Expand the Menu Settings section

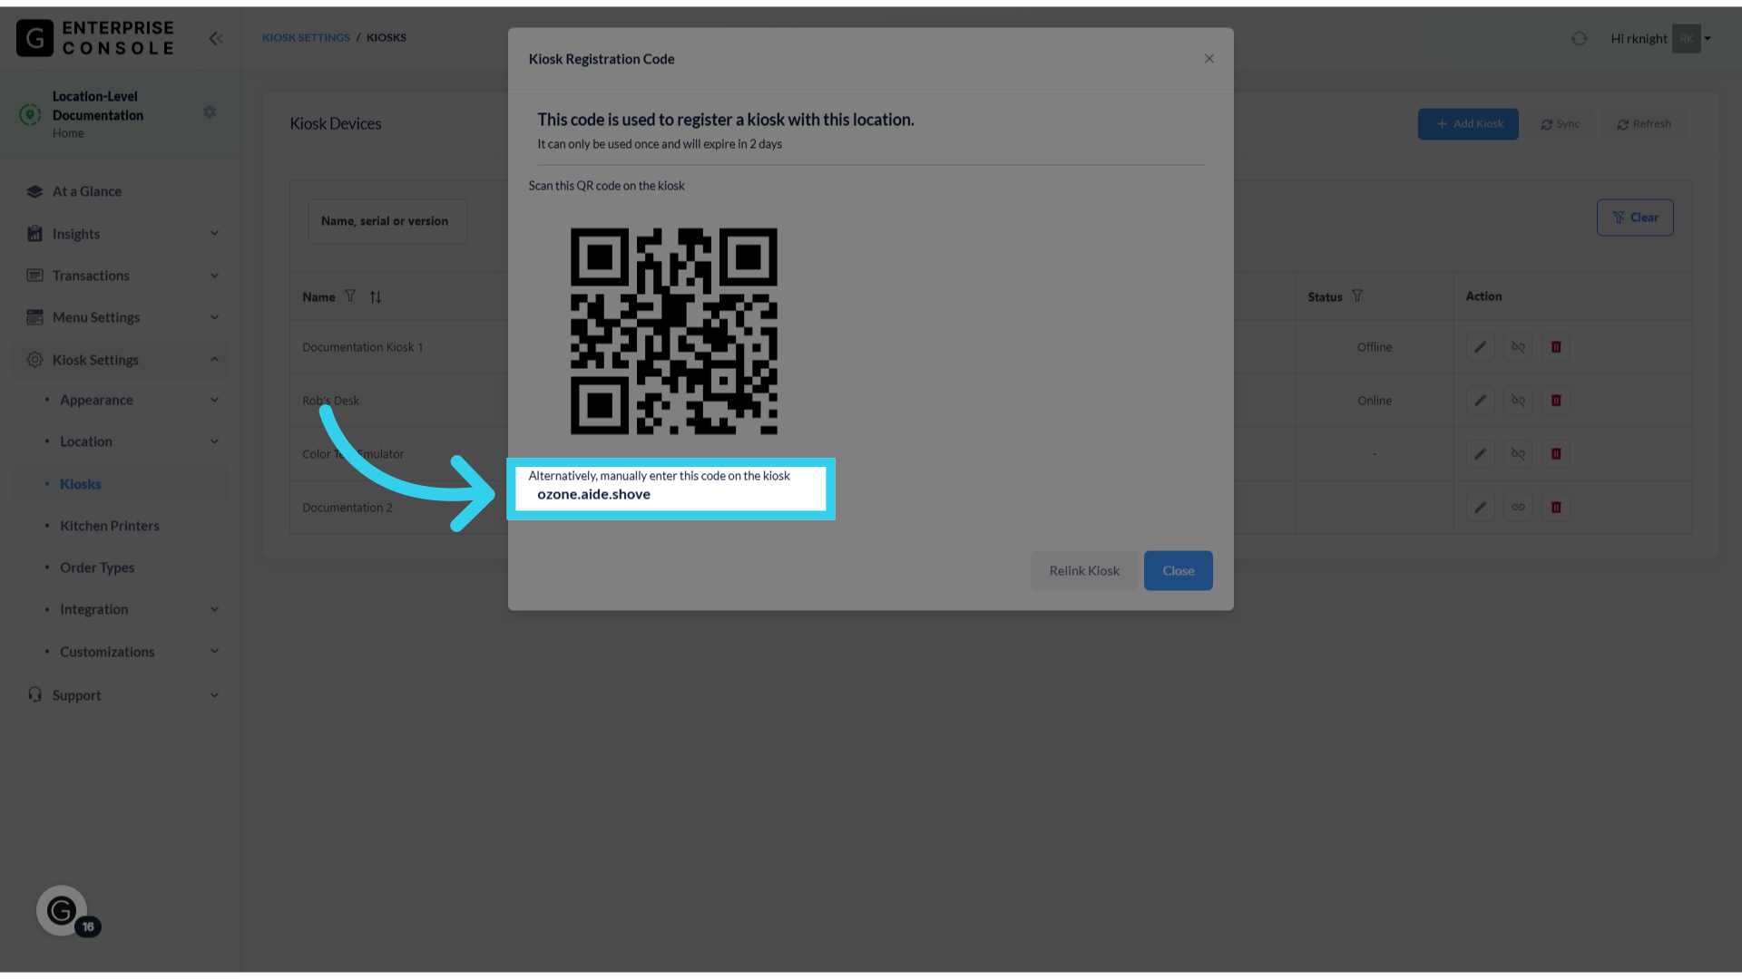(120, 317)
